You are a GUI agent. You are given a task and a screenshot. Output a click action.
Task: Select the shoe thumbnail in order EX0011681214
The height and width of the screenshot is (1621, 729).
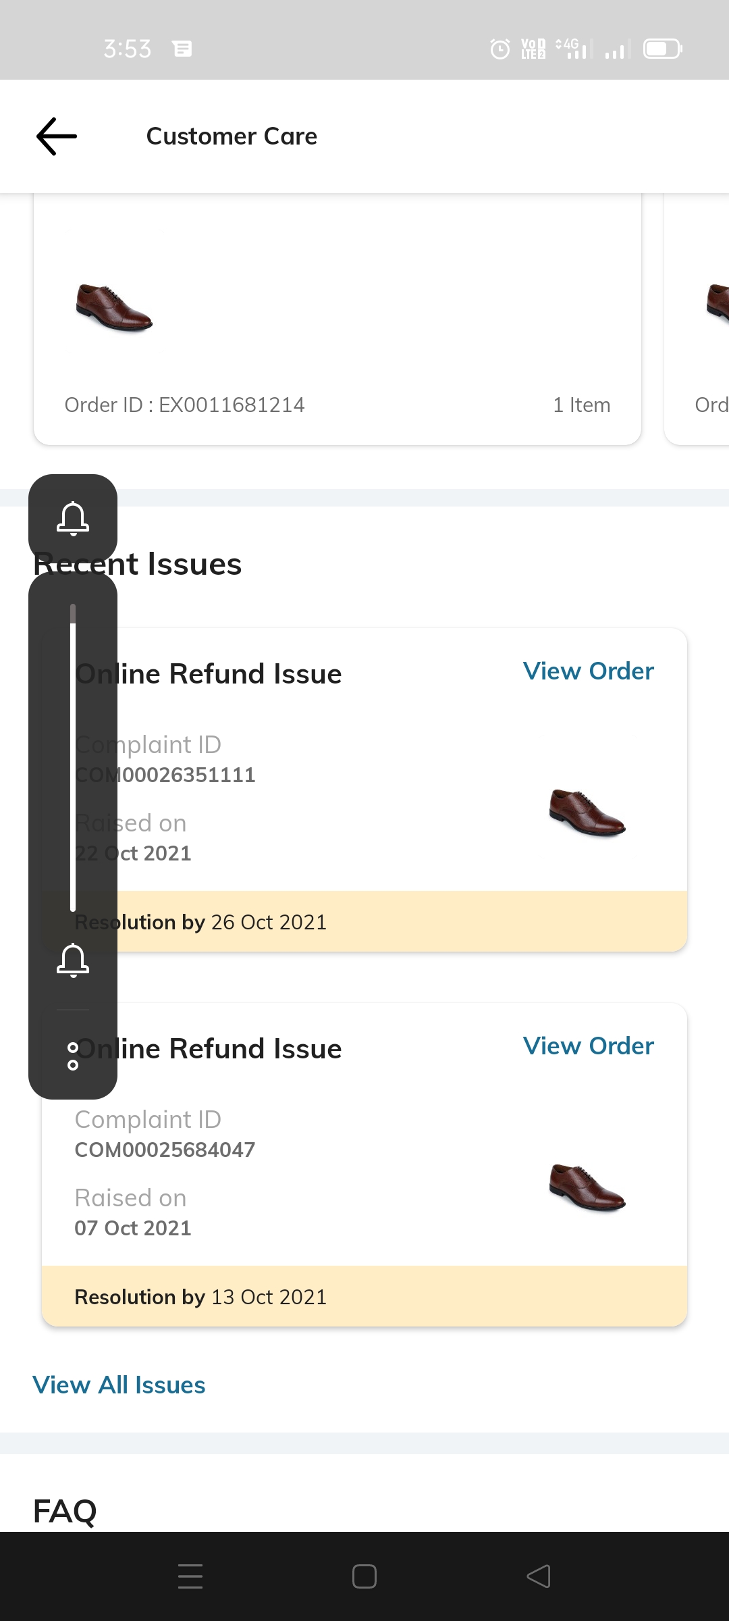pyautogui.click(x=114, y=308)
